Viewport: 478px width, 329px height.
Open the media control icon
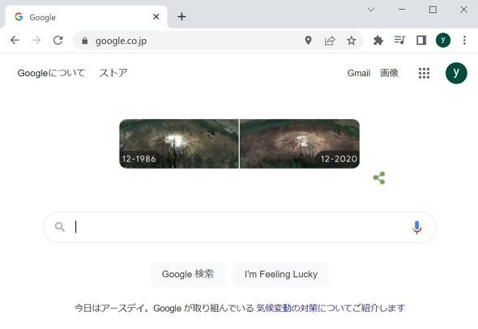coord(399,41)
